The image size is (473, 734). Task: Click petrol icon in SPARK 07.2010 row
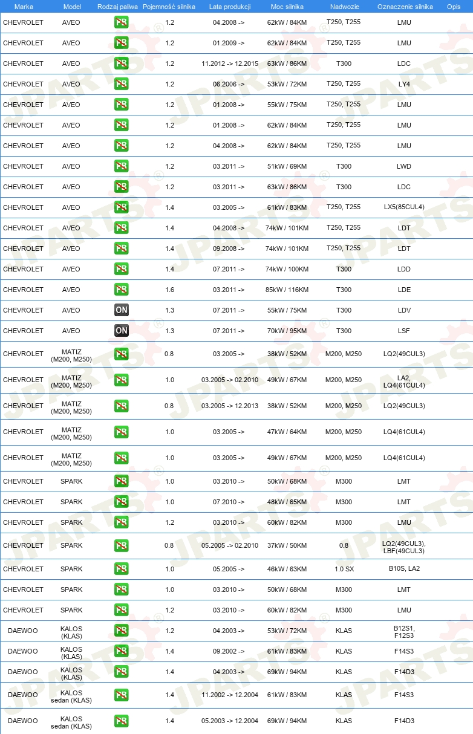click(x=122, y=502)
